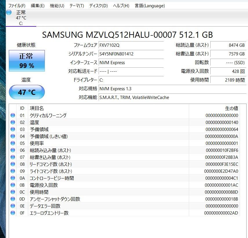Click the ID column header
248x238 pixels.
22,108
